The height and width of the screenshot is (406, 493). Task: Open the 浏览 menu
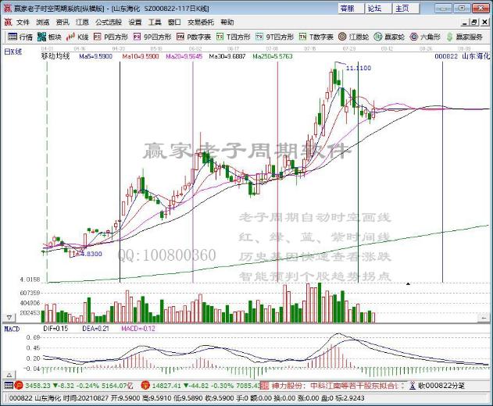[x=43, y=23]
